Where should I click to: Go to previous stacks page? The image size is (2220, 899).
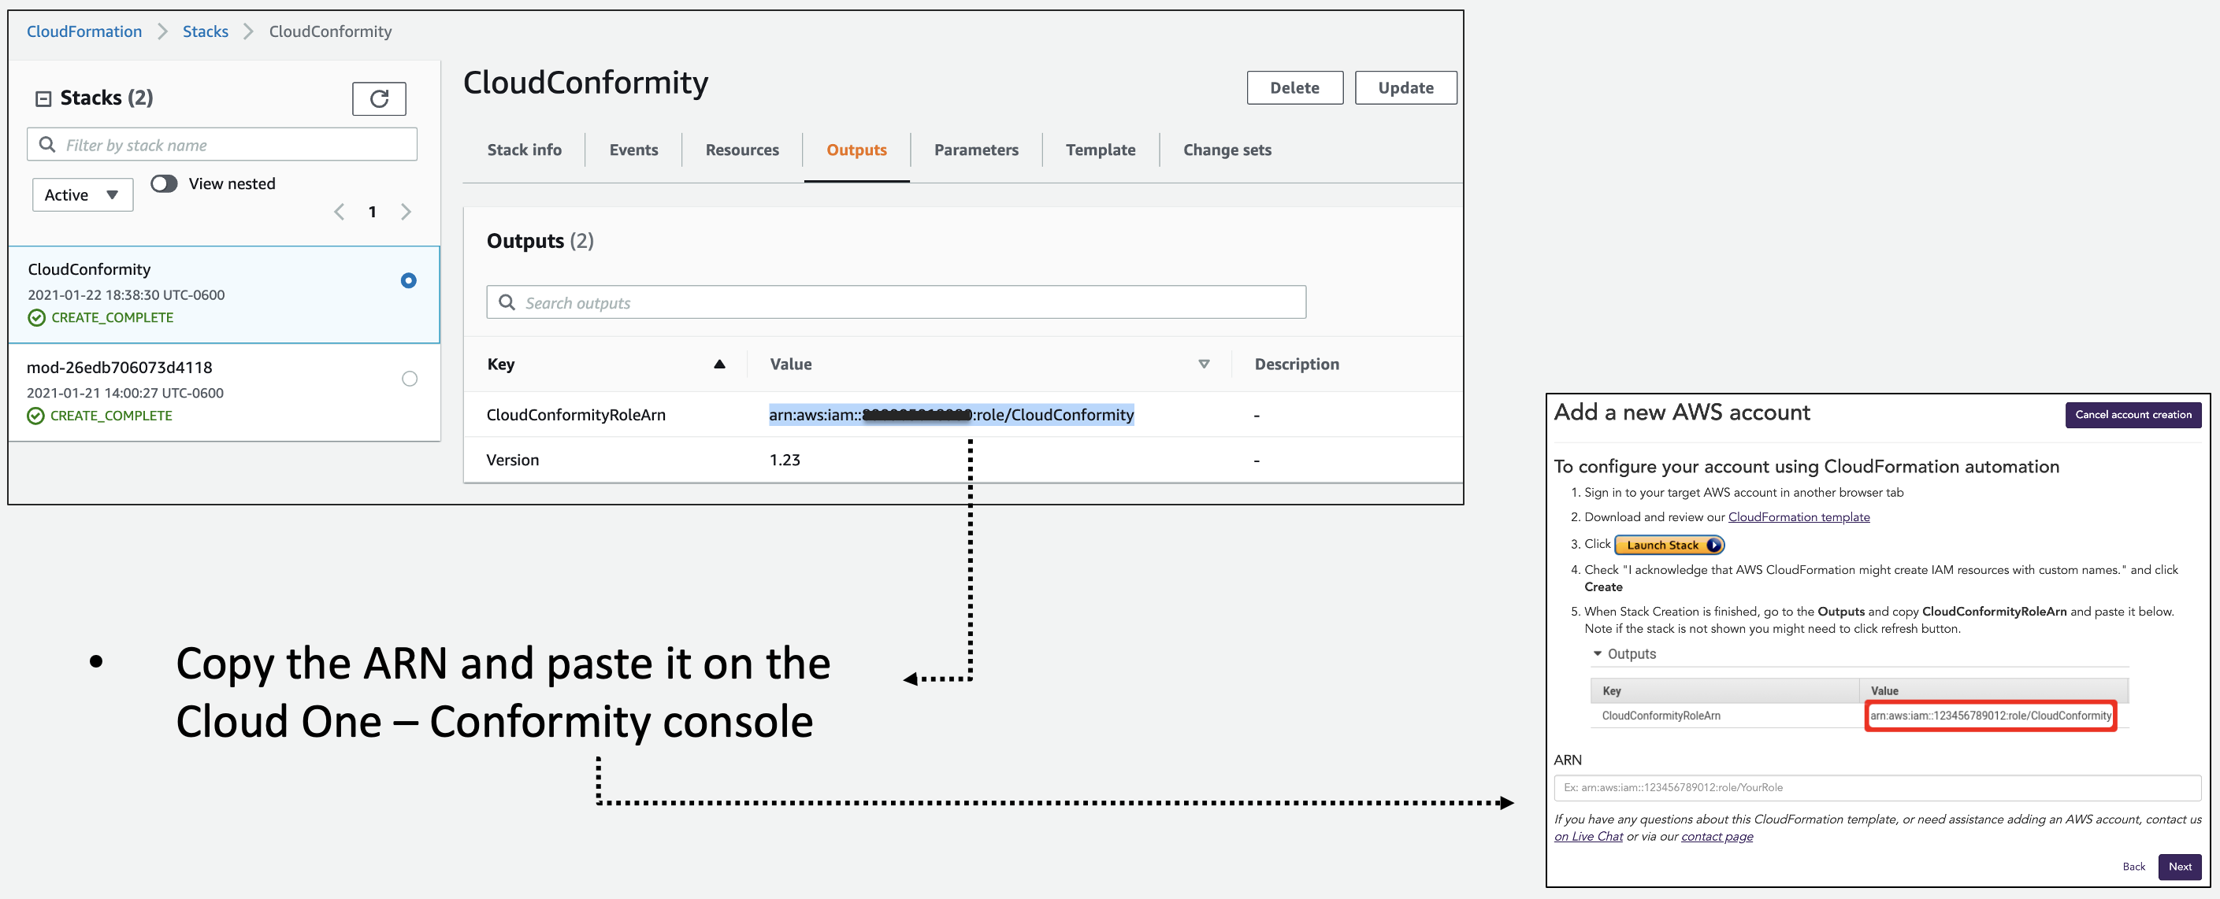point(340,212)
